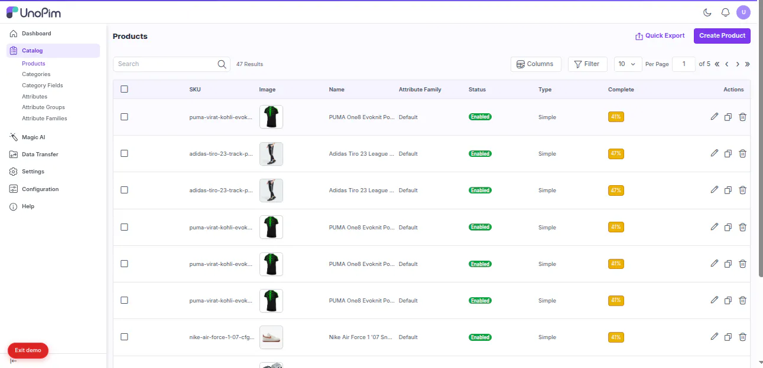Image resolution: width=763 pixels, height=368 pixels.
Task: Go to the next page arrow
Action: 738,64
